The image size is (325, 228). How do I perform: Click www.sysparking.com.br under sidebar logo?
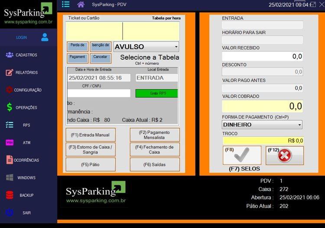(x=28, y=22)
